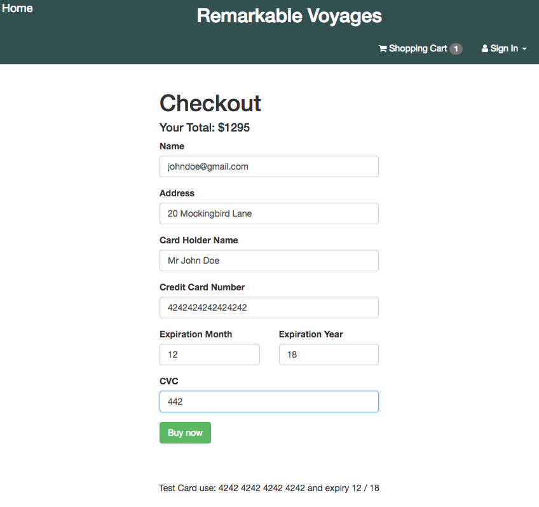539x507 pixels.
Task: Click the Credit Card Number label
Action: (202, 287)
